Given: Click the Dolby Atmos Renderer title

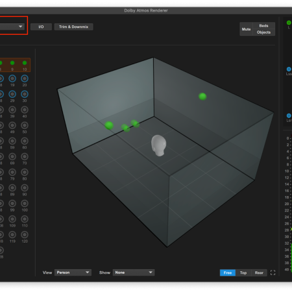Looking at the screenshot, I should click(x=146, y=10).
